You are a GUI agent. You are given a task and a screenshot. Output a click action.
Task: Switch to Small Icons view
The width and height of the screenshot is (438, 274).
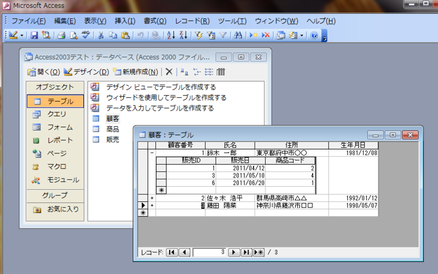tap(197, 72)
